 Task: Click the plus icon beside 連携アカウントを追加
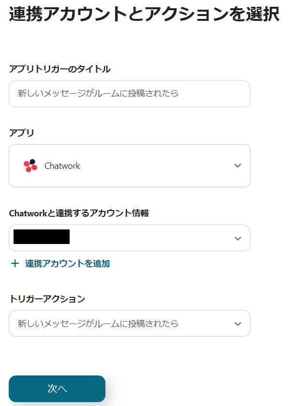point(15,263)
